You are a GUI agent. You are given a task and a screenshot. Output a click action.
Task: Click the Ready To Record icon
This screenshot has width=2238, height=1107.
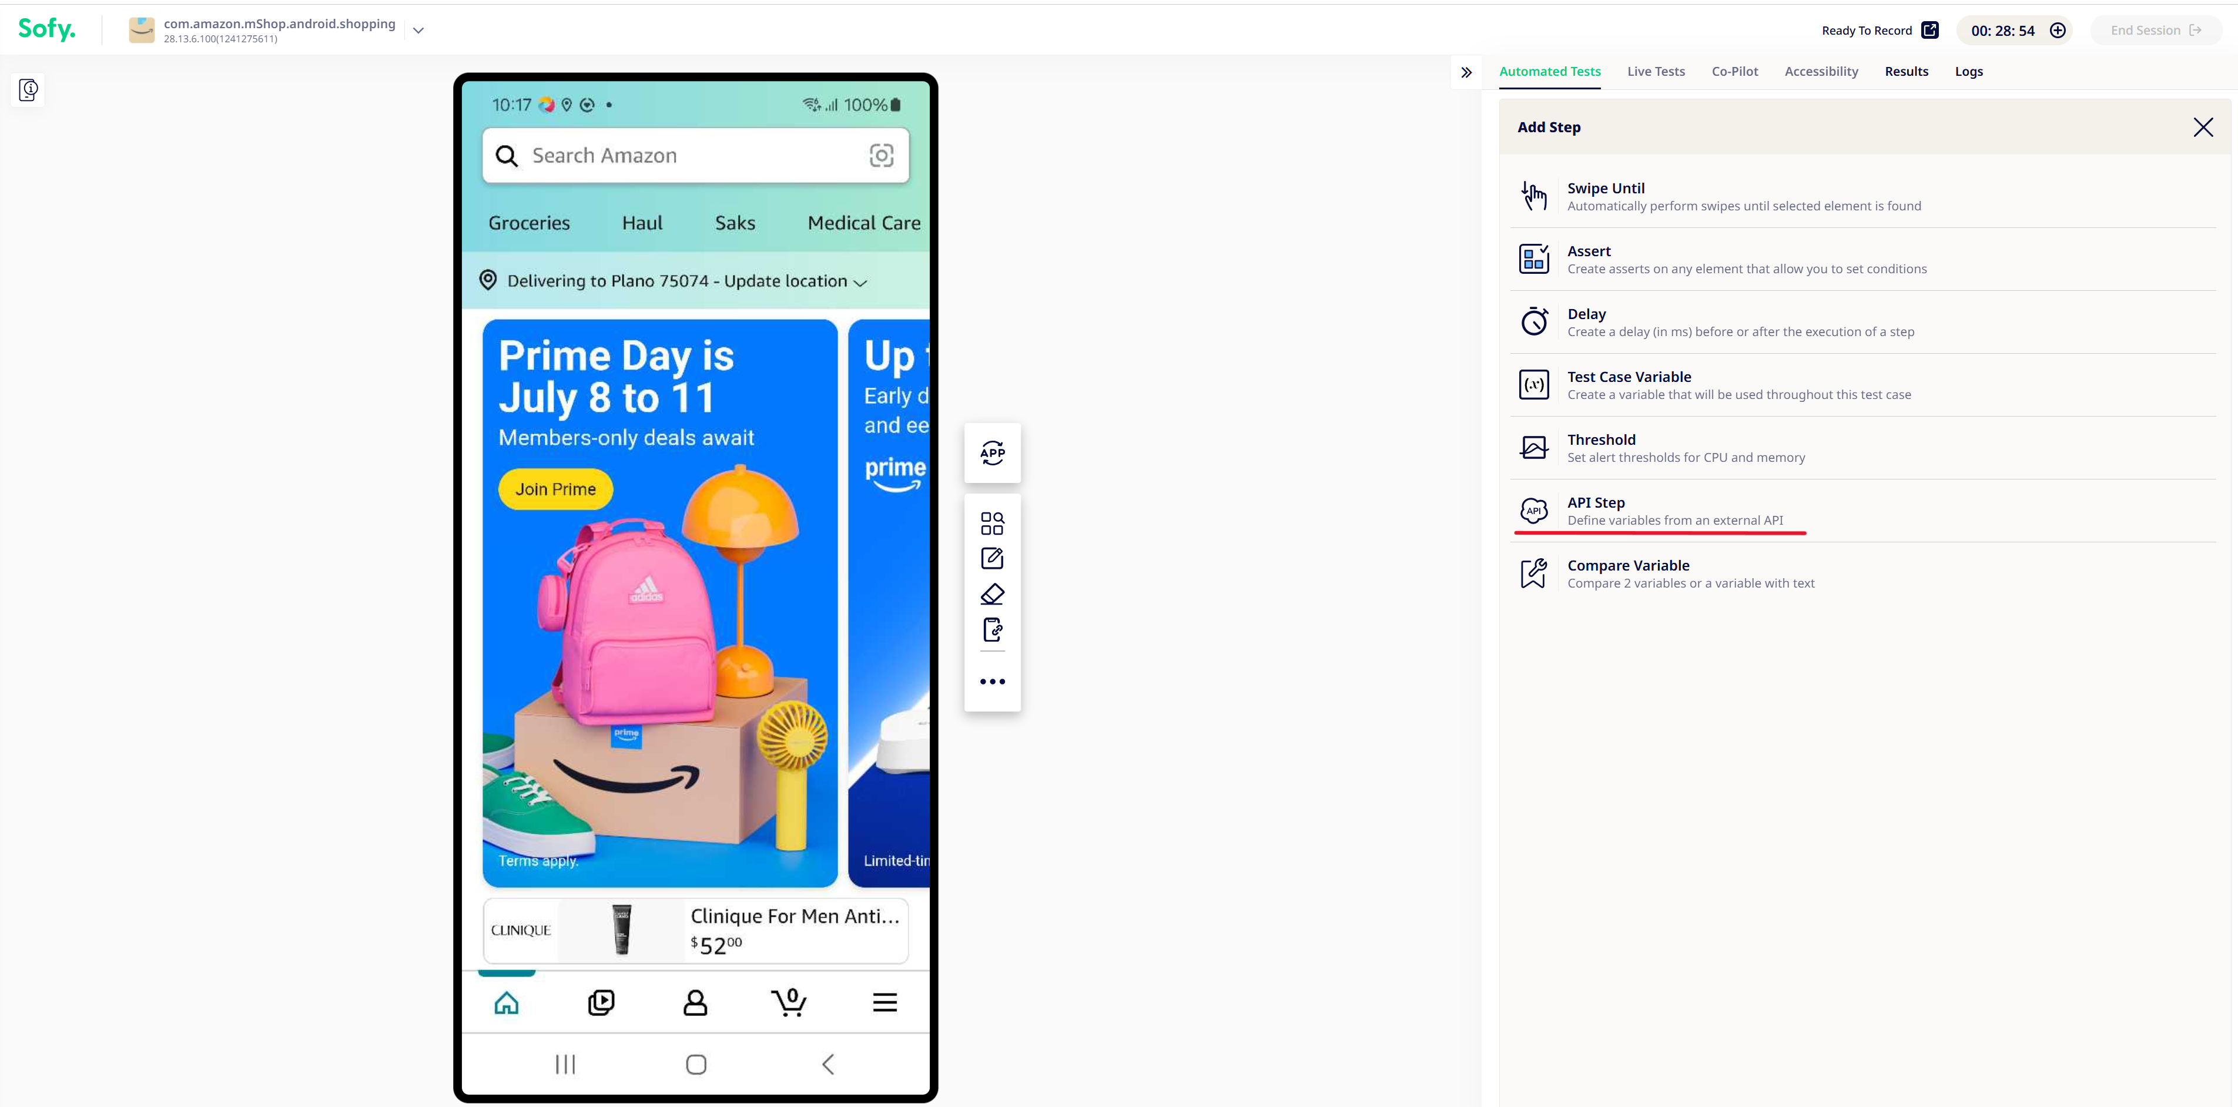pos(1929,31)
